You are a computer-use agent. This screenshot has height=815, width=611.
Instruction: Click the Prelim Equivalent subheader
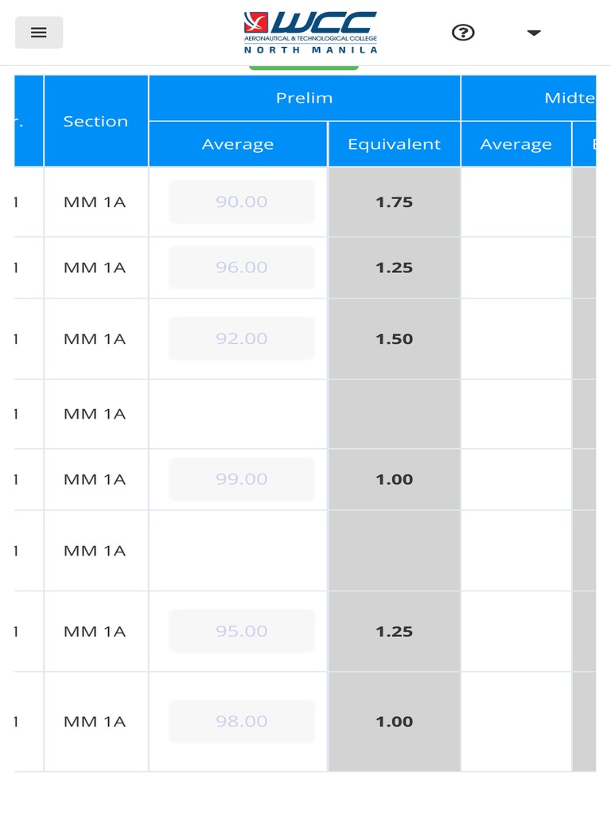coord(394,144)
